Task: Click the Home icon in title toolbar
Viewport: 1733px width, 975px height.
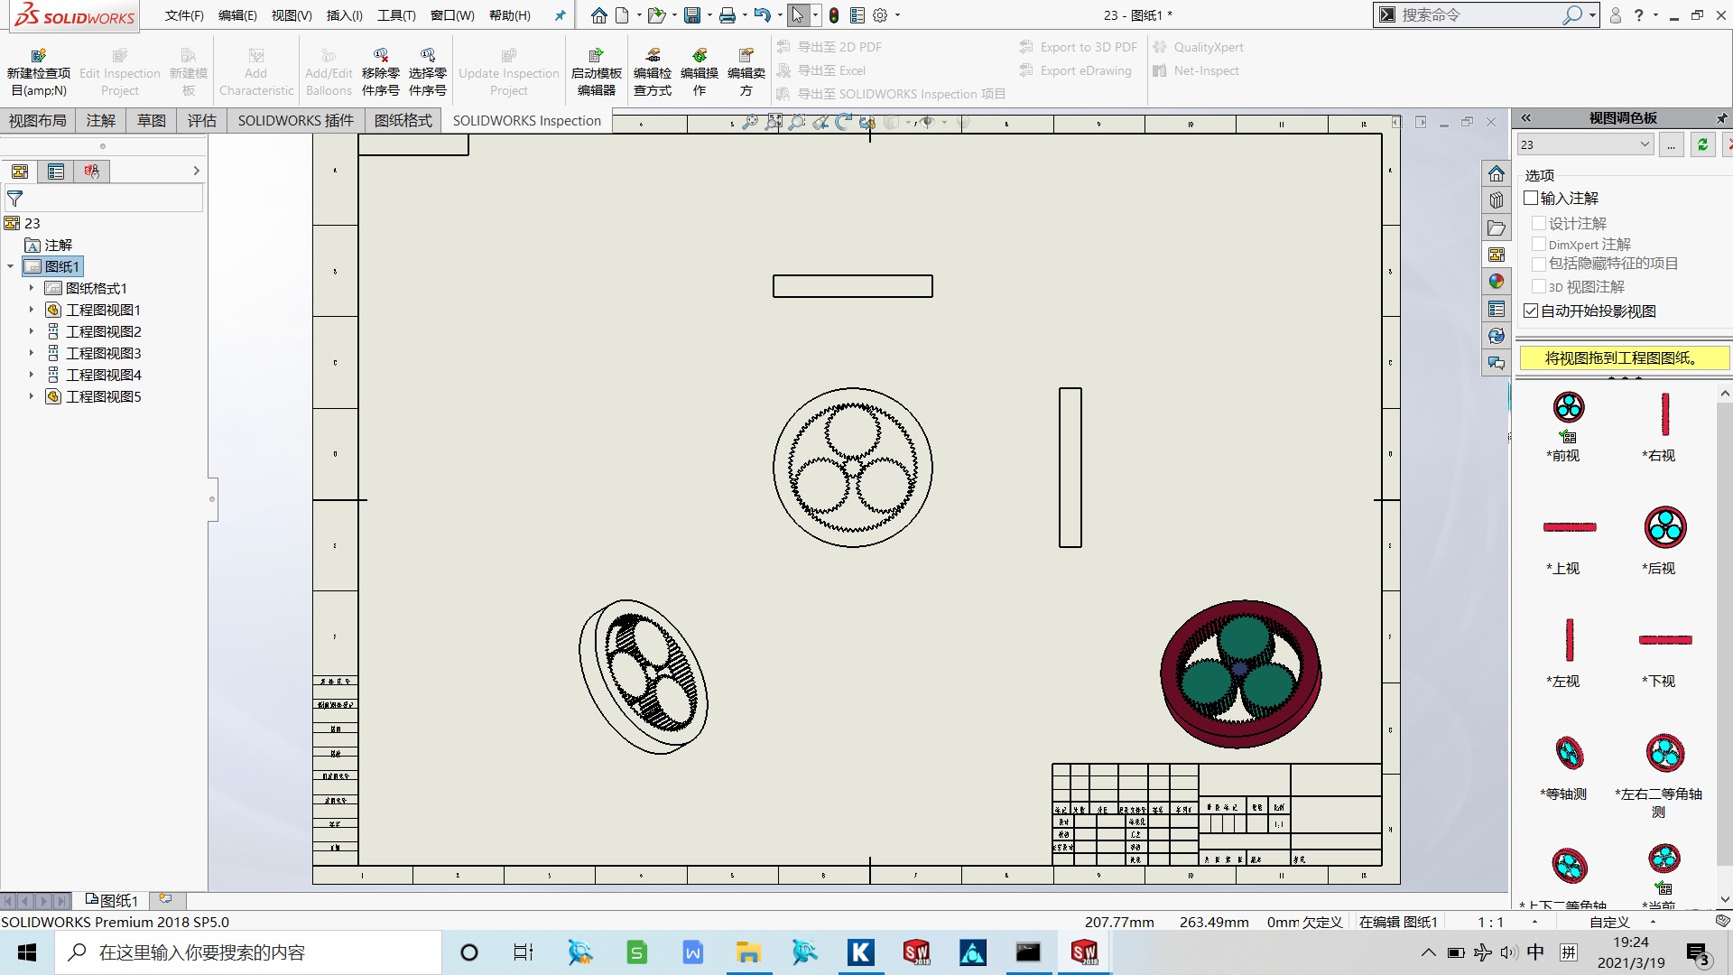Action: coord(598,15)
